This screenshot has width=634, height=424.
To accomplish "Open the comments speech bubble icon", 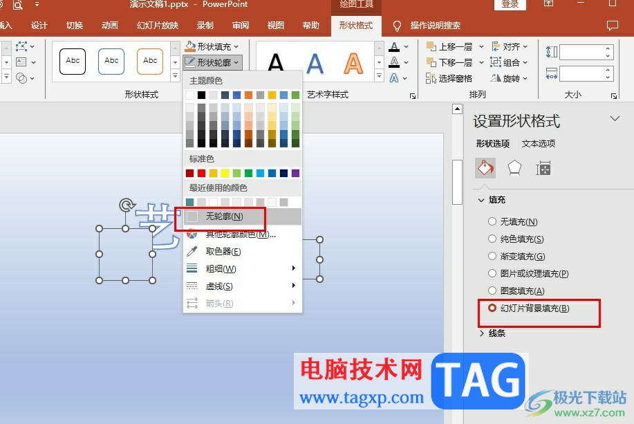I will coord(613,26).
